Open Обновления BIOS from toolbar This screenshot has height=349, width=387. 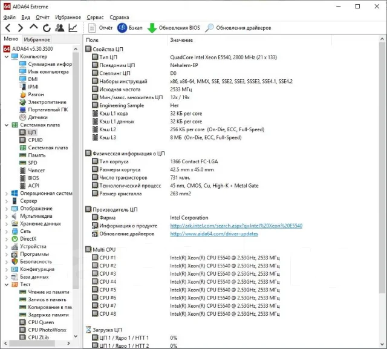click(174, 28)
